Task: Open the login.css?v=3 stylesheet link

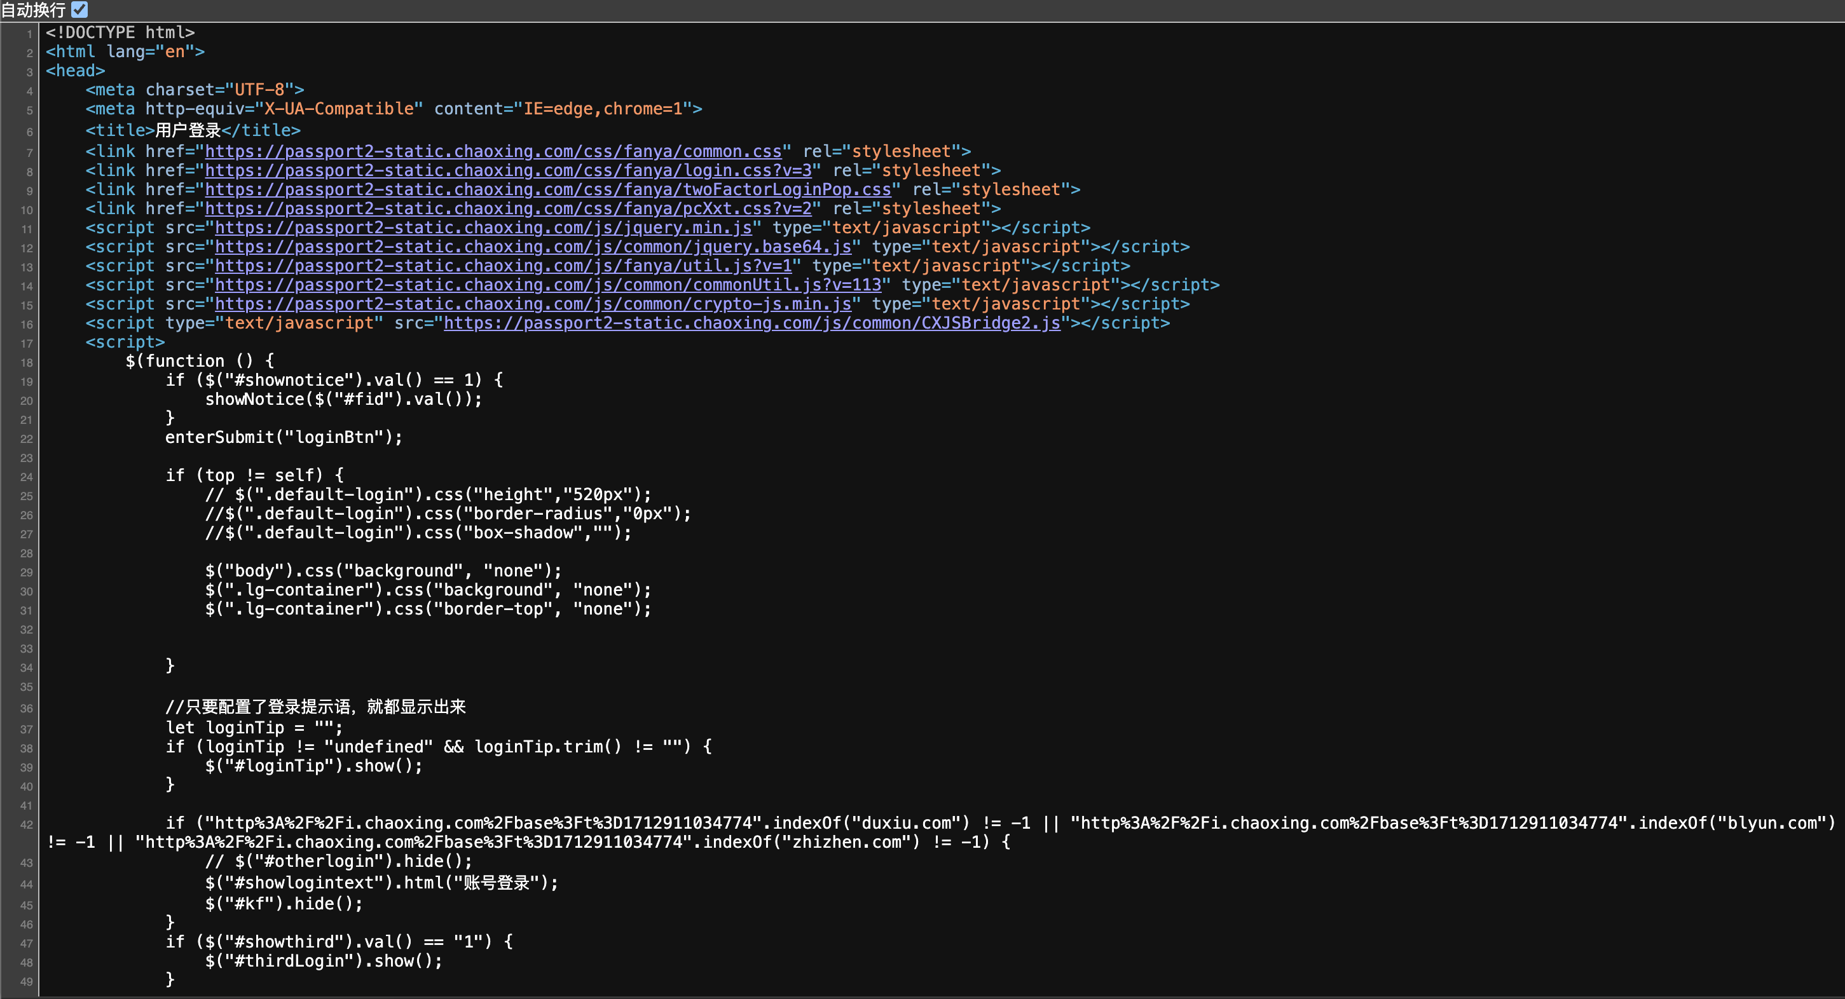Action: [x=508, y=170]
